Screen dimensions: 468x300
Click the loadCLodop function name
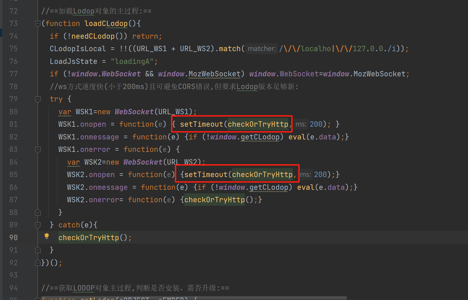pos(106,24)
